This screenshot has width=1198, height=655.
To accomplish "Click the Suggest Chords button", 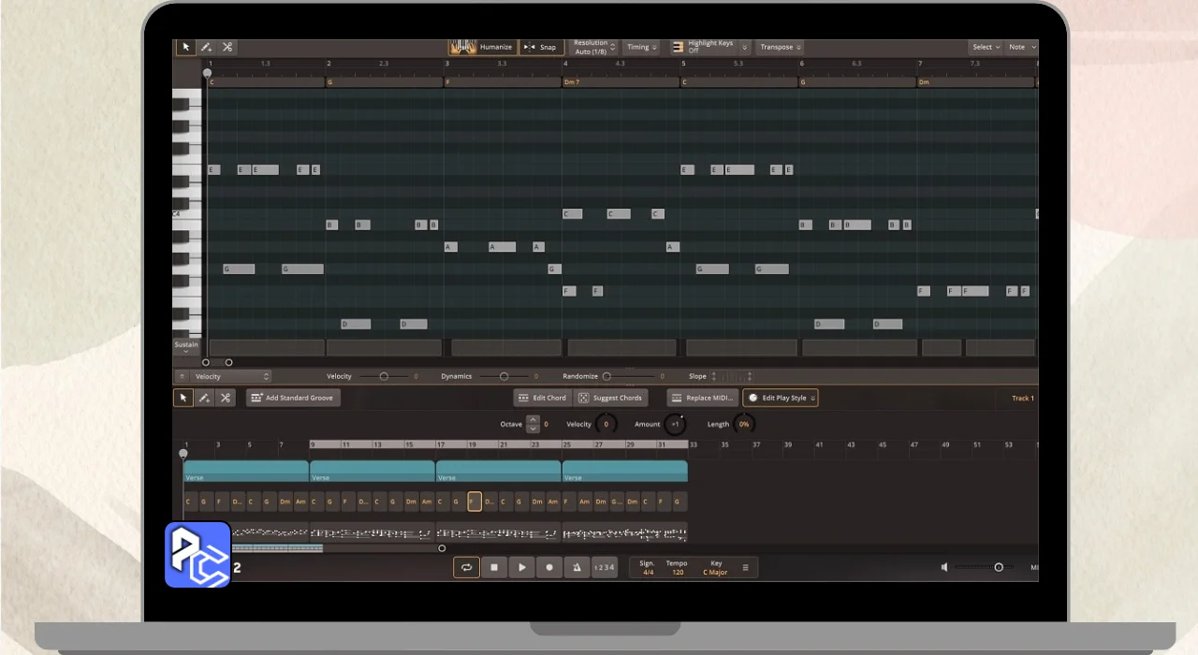I will click(610, 398).
